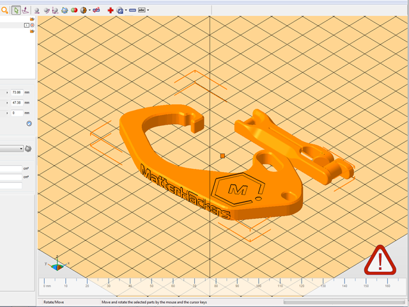Screen dimensions: 409x307
Task: Select the green arrow selection tool
Action: (x=16, y=10)
